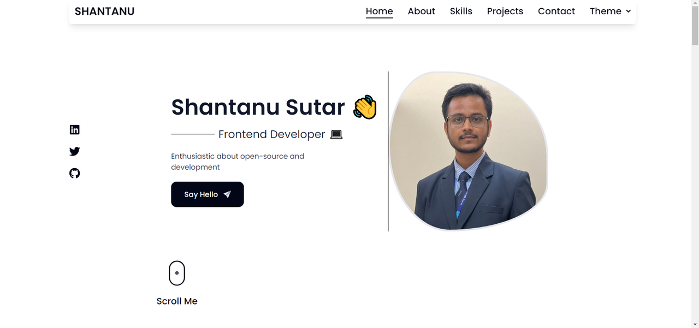Click the laptop emoji beside Frontend Developer
699x328 pixels.
click(336, 134)
